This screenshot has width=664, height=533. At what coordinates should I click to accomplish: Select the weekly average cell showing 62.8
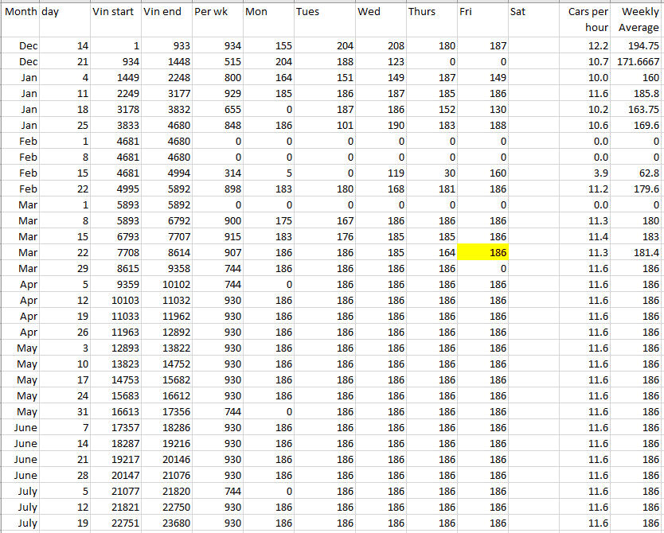(x=638, y=173)
